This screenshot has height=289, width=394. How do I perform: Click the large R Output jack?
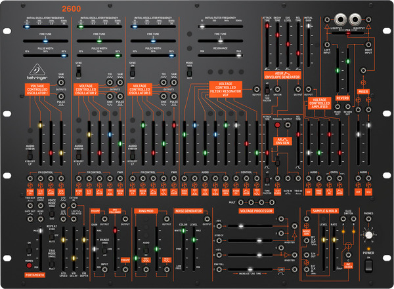point(355,19)
